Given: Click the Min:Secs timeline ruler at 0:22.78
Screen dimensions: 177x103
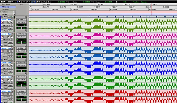Looking at the screenshot, I should coord(98,7).
